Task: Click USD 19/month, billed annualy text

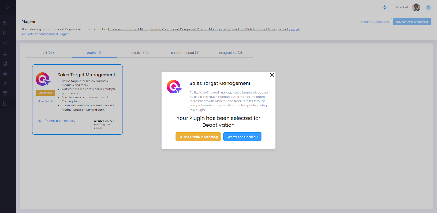Action: (x=55, y=121)
